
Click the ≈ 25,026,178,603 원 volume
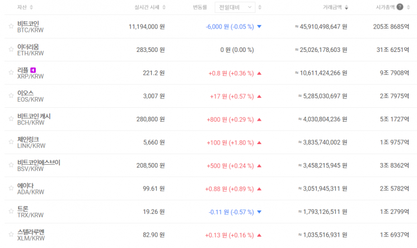tap(321, 50)
